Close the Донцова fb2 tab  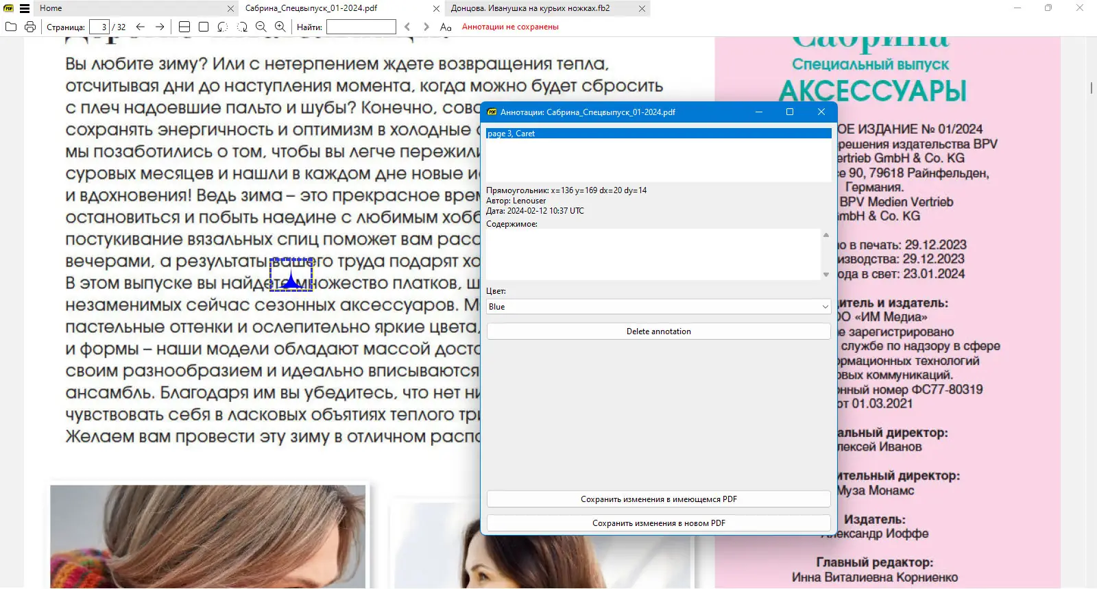[x=642, y=8]
